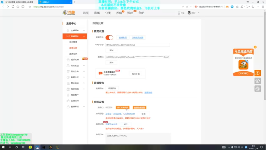Screen dimensions: 266x150
Task: Open the 分类 category nav item
Action: coord(108,13)
